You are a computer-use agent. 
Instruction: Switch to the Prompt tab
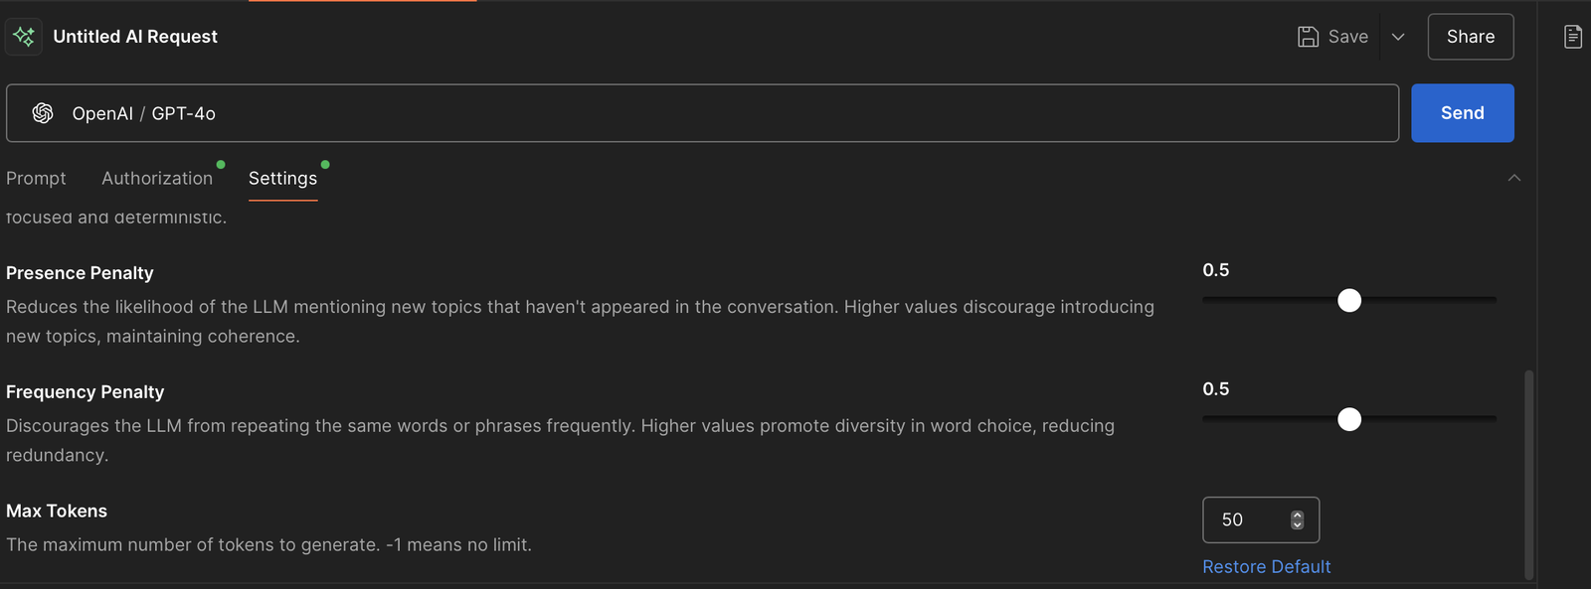click(x=36, y=178)
